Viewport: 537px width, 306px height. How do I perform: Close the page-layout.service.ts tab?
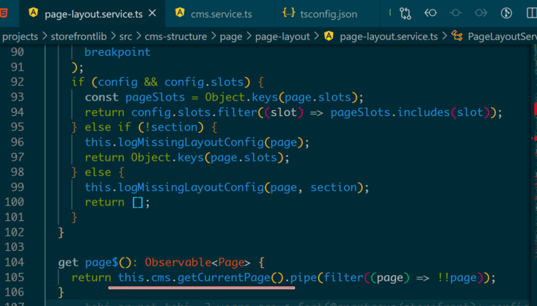[x=153, y=13]
